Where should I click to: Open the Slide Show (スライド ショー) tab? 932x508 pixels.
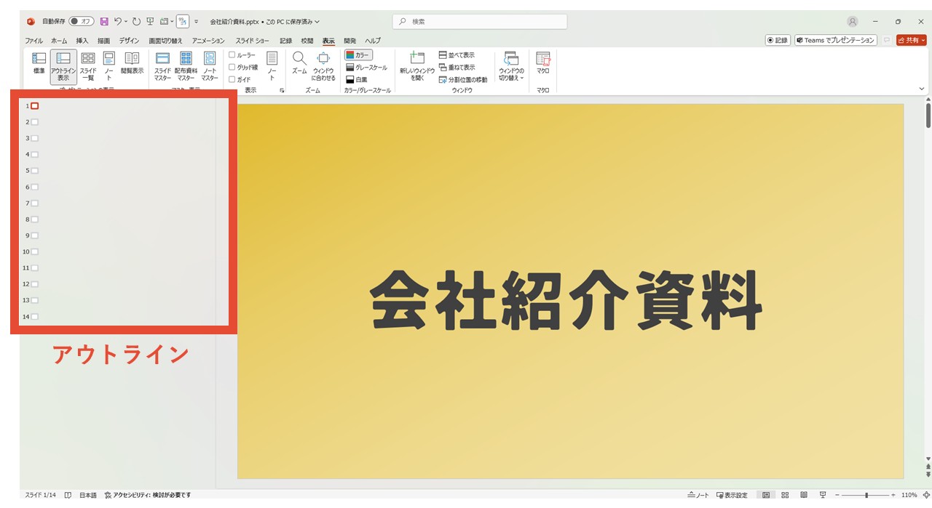253,41
